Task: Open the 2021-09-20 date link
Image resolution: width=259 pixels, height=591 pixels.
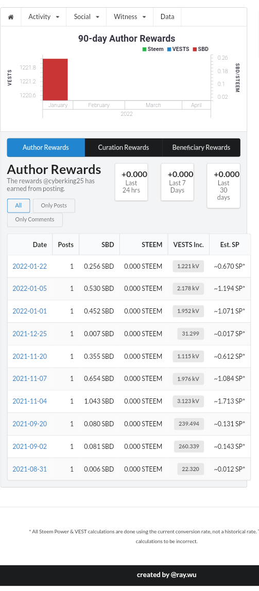Action: click(30, 424)
